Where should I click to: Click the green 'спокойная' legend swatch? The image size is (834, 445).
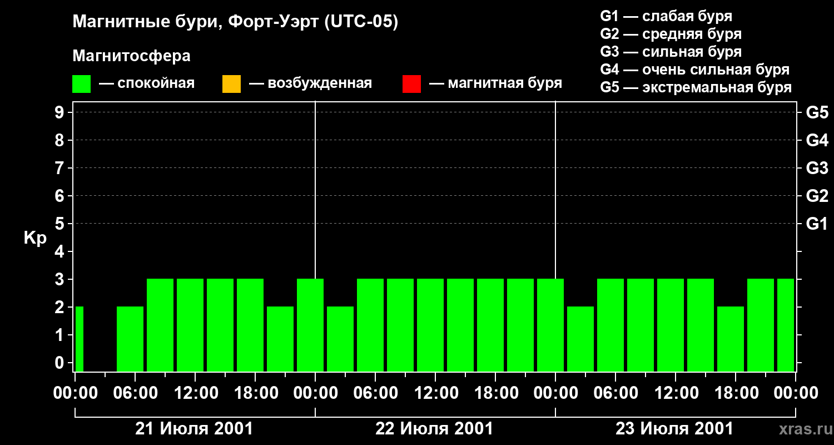click(x=82, y=84)
